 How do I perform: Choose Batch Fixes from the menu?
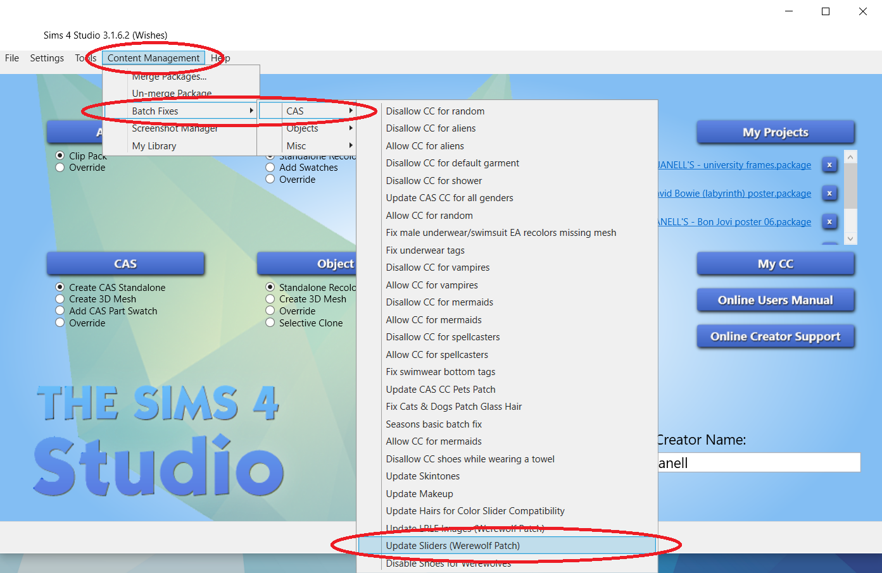[180, 111]
